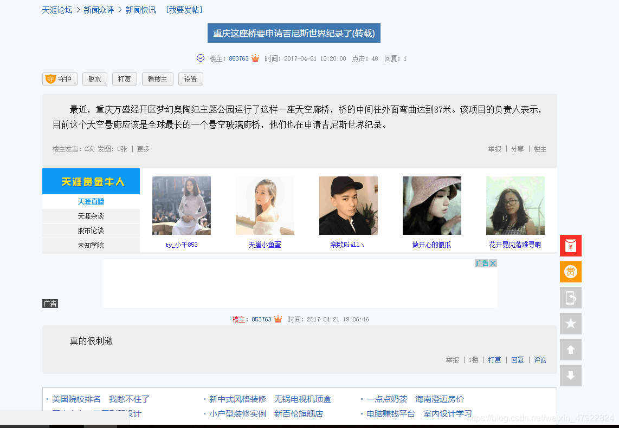Click 举报 in the main post footer

(x=495, y=149)
